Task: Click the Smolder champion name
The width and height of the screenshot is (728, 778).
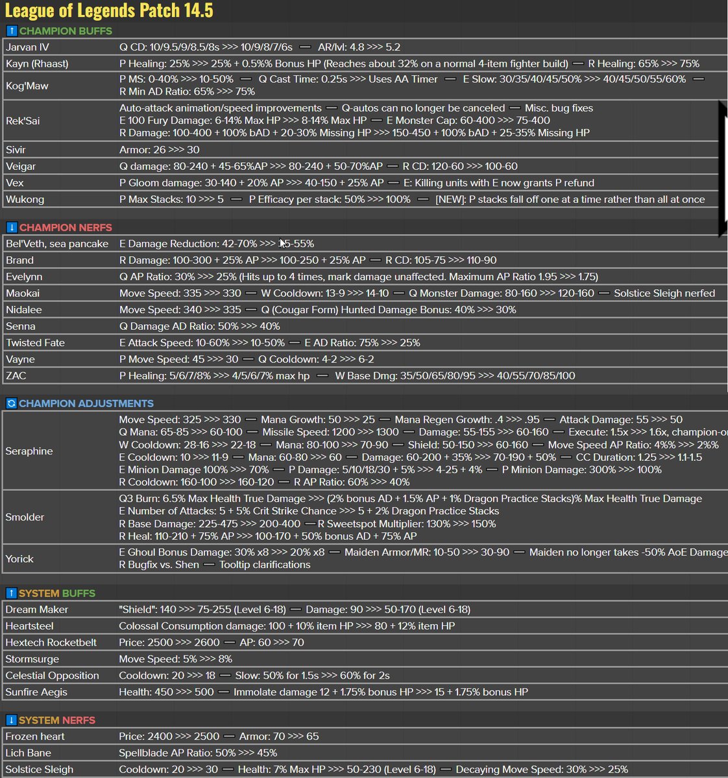Action: pyautogui.click(x=25, y=517)
